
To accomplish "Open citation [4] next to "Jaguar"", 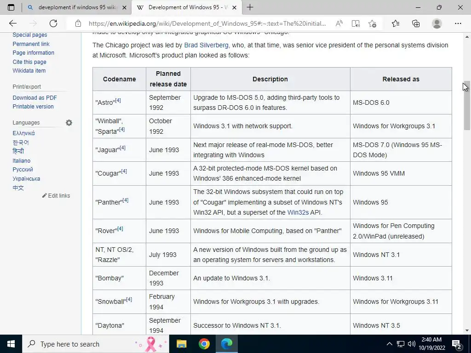I will click(x=122, y=148).
